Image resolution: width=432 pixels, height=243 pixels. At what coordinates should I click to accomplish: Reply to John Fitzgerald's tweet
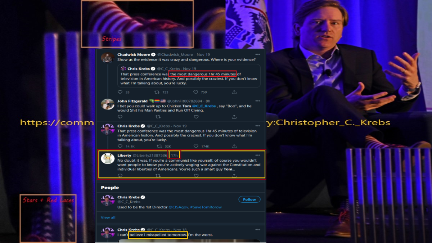[x=120, y=117]
